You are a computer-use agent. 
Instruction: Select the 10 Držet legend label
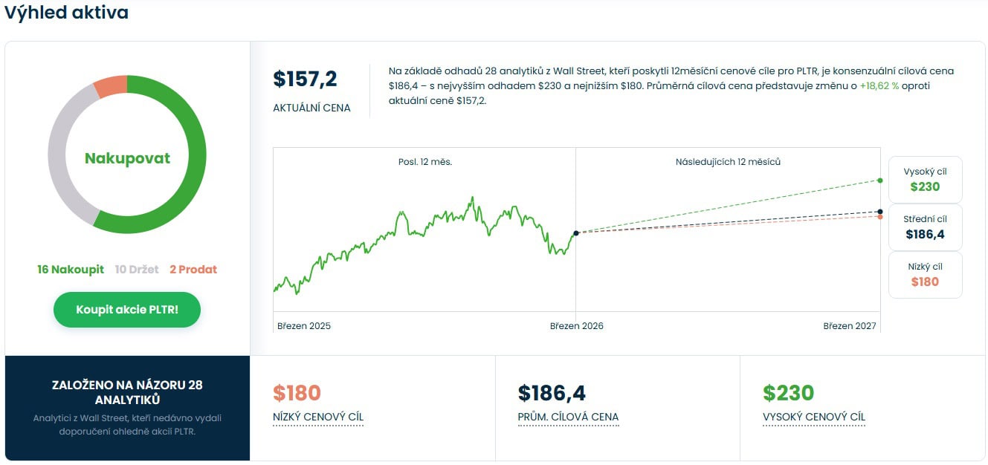coord(137,270)
